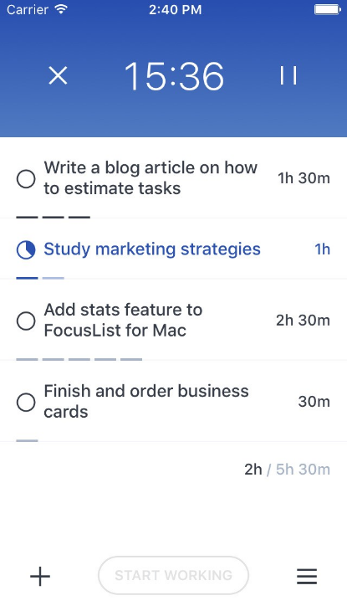This screenshot has width=347, height=611.
Task: Tap the Wi-Fi icon in status bar
Action: pos(62,9)
